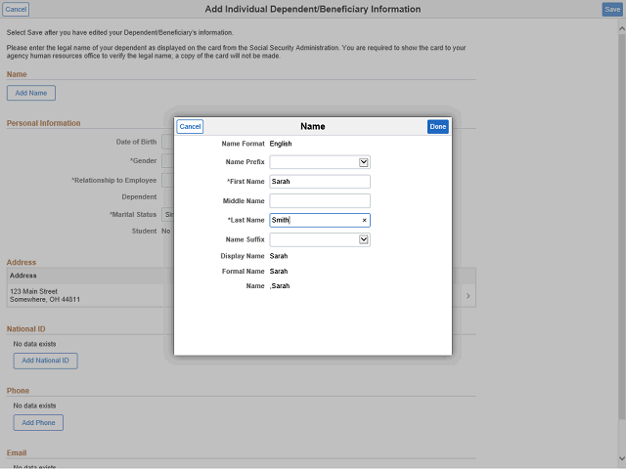Open the Name Prefix dropdown
Viewport: 626px width, 469px height.
point(319,162)
